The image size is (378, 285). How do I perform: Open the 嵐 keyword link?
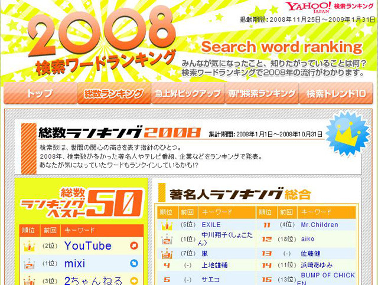[205, 254]
